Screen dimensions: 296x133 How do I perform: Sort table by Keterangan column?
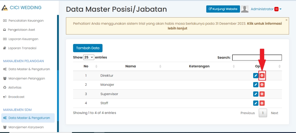234,66
